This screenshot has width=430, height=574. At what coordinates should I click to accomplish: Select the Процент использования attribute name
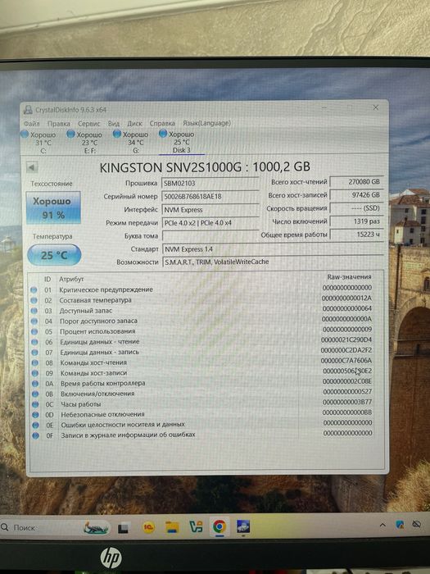tap(97, 331)
